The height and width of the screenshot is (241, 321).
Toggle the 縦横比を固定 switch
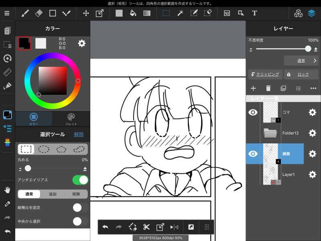pos(80,208)
